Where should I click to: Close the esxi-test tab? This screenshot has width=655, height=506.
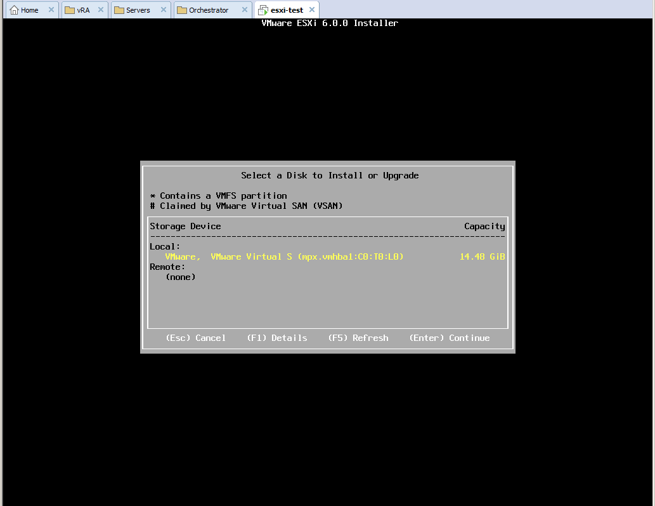pos(311,10)
